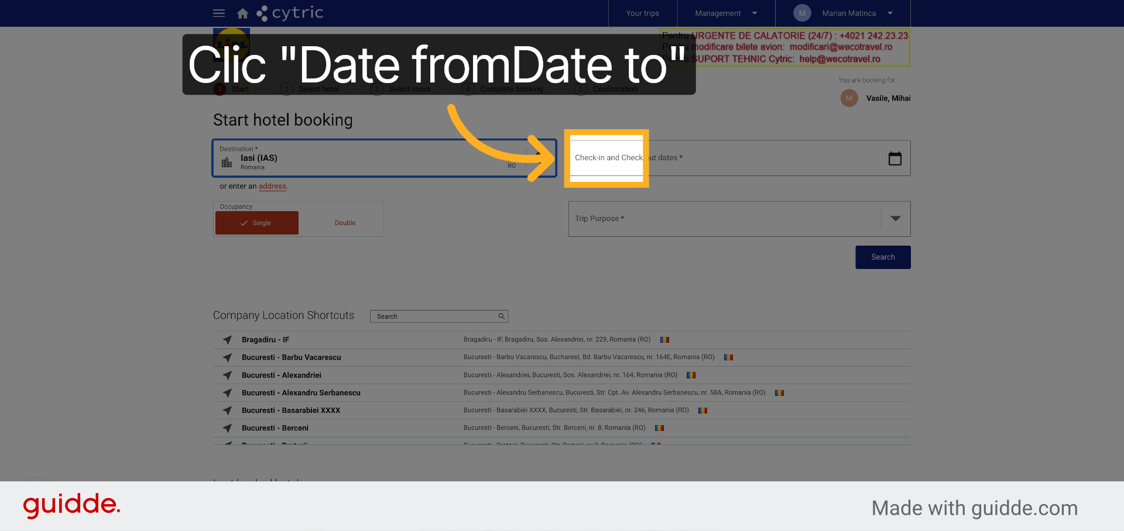Open Marian Matinca user menu
The width and height of the screenshot is (1124, 531).
(843, 13)
